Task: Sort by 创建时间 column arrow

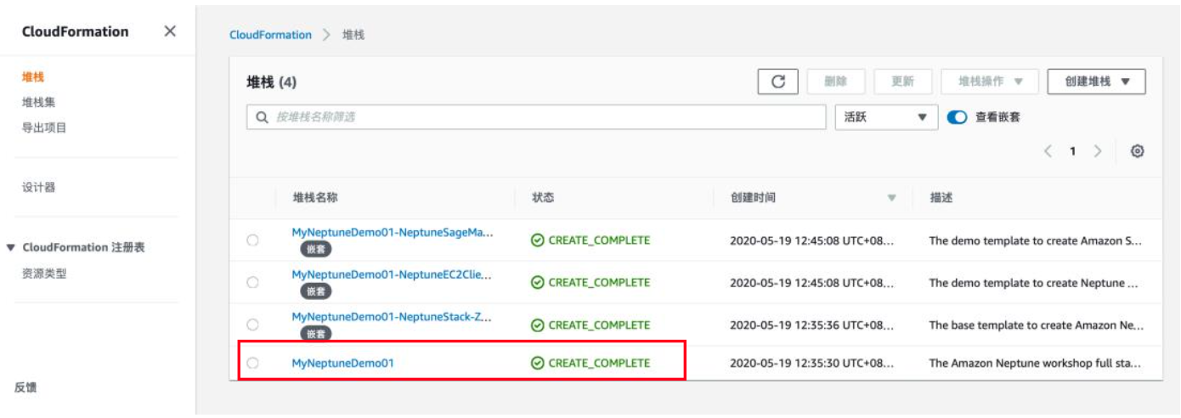Action: pos(891,198)
